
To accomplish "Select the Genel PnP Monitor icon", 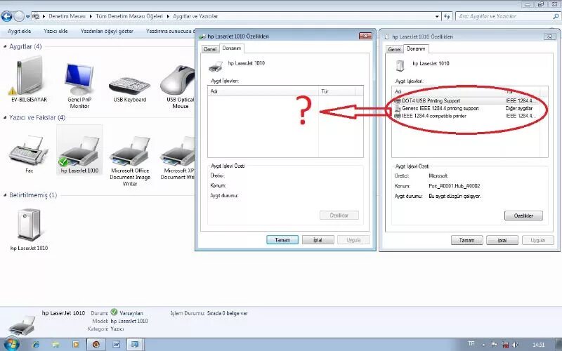I will pos(79,85).
